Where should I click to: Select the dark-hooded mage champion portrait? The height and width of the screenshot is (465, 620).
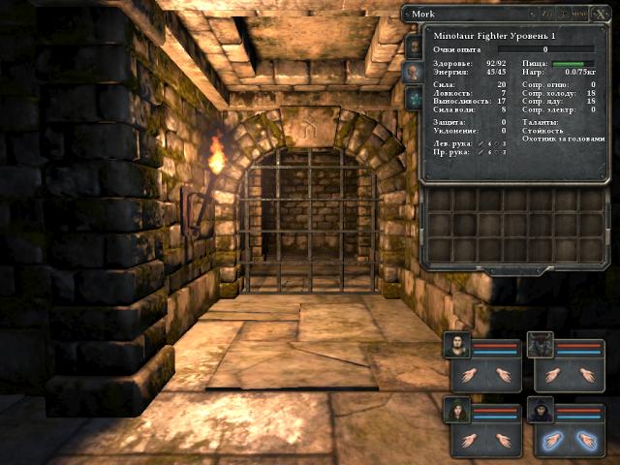click(x=541, y=410)
